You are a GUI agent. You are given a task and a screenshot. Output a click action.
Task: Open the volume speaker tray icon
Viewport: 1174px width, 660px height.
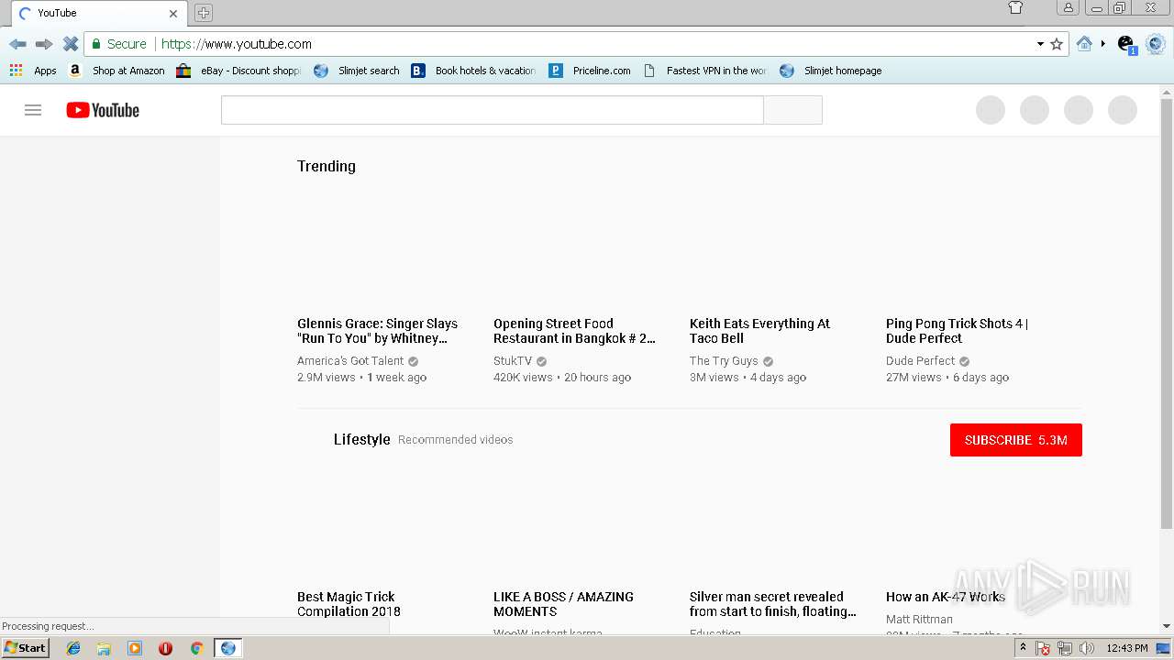click(1087, 648)
